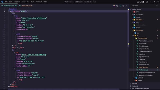160x90 pixels.
Task: Expand the OUTLINE section
Action: 145,83
